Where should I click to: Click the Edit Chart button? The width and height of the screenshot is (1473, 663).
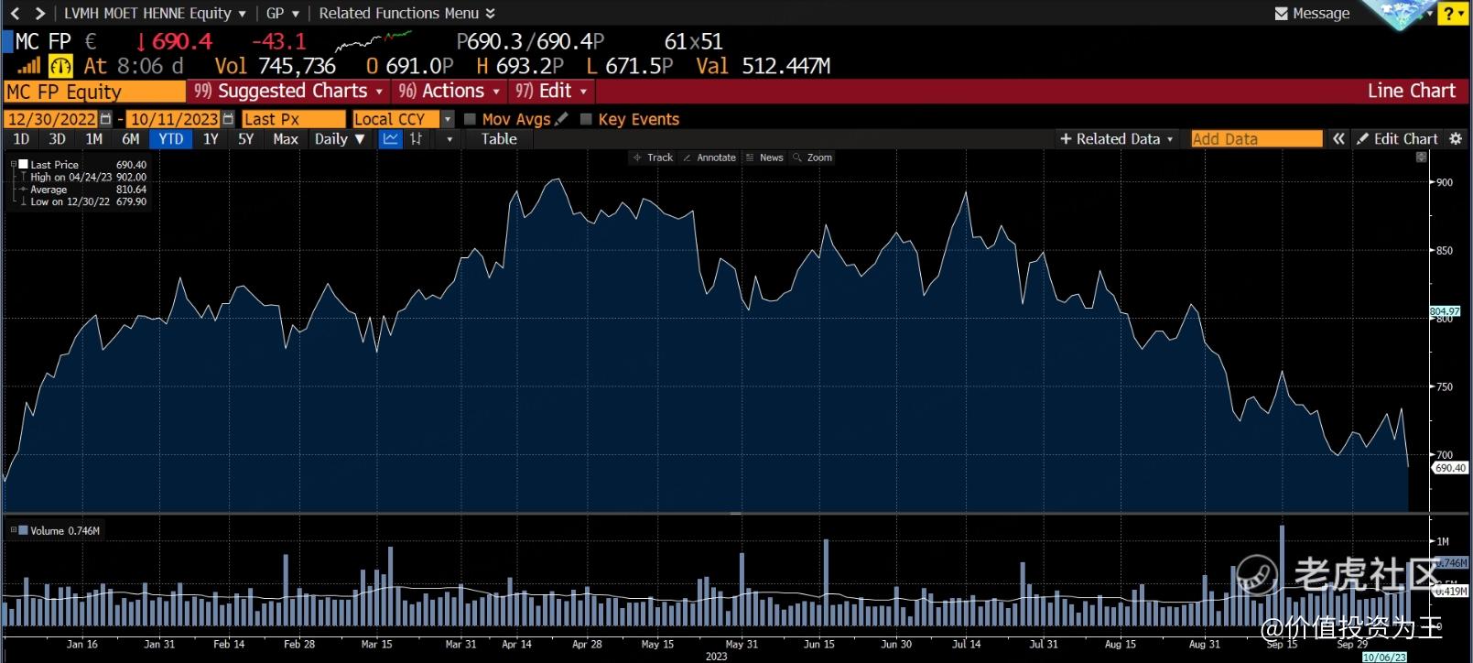point(1398,139)
